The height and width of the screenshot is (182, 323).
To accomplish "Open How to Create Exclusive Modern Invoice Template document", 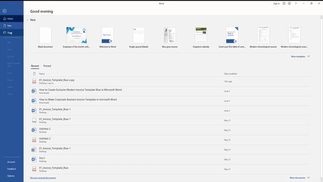I will click(x=170, y=91).
